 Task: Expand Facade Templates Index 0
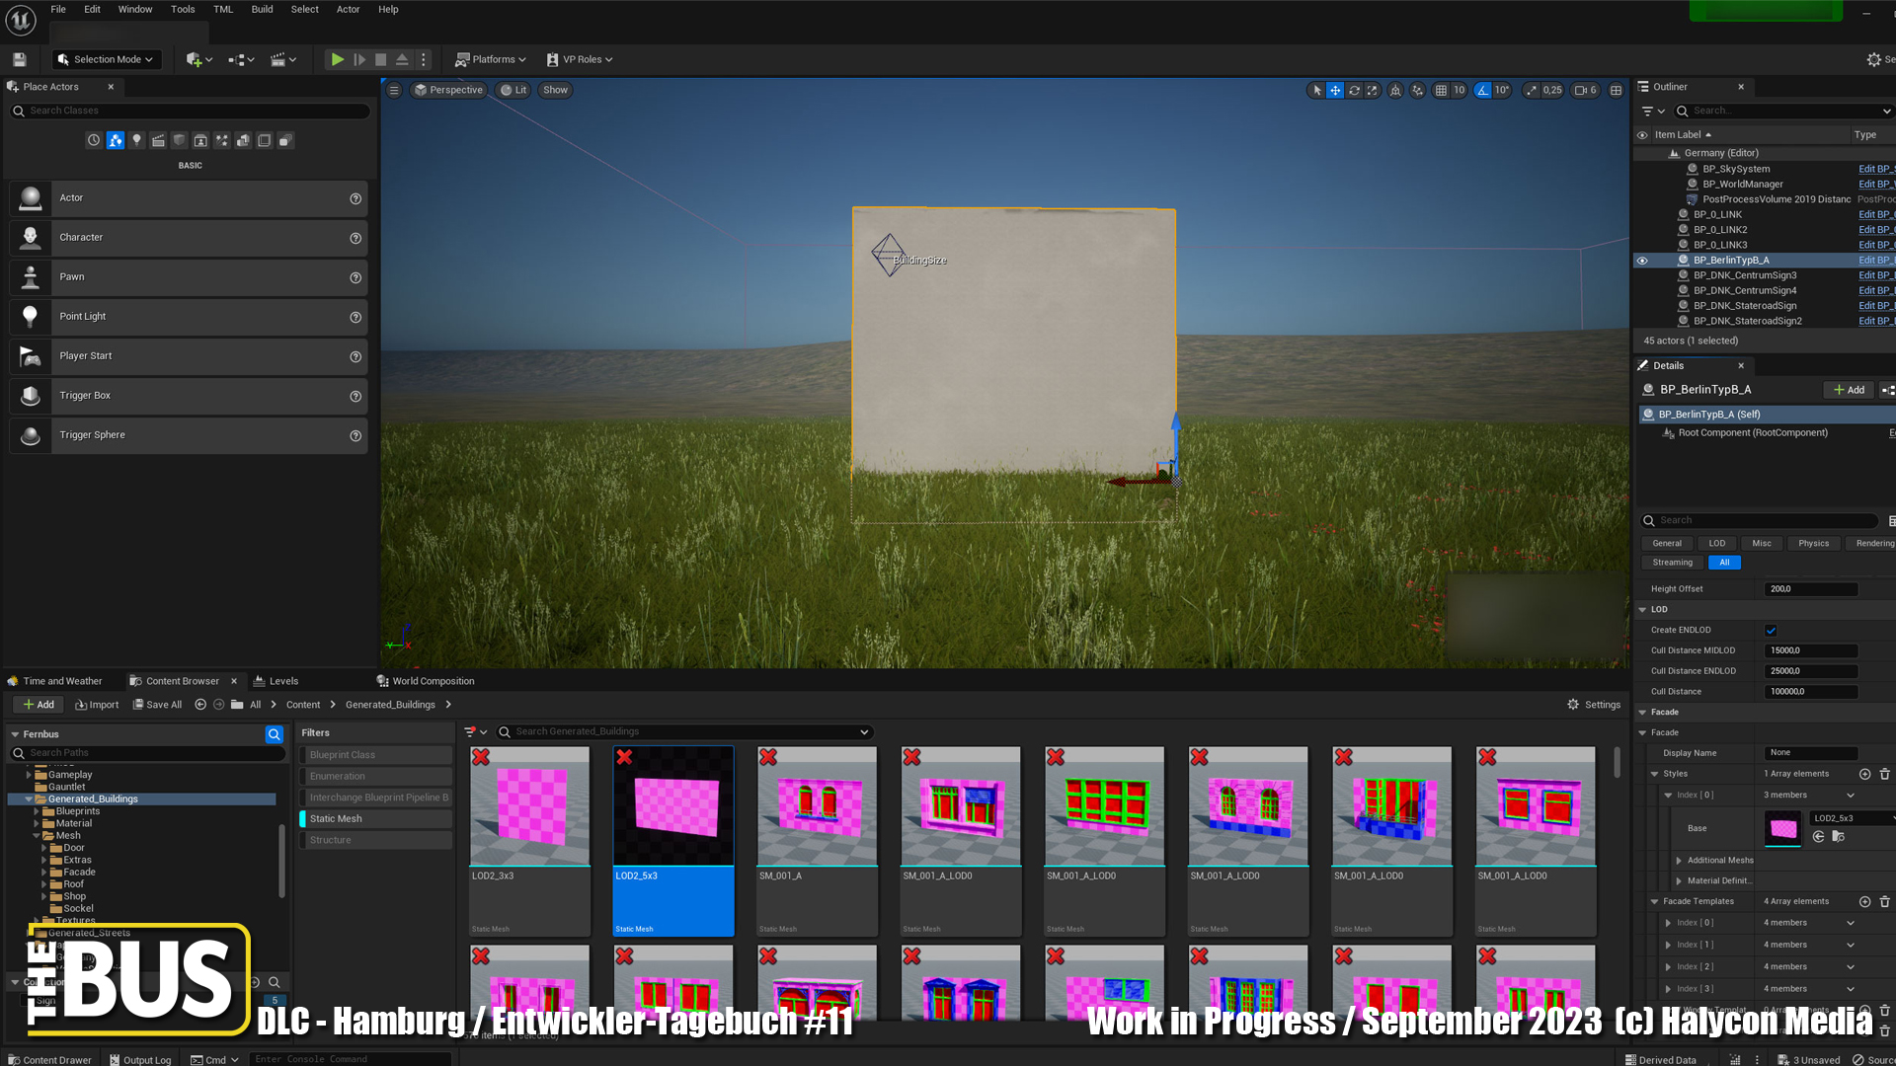click(1668, 923)
